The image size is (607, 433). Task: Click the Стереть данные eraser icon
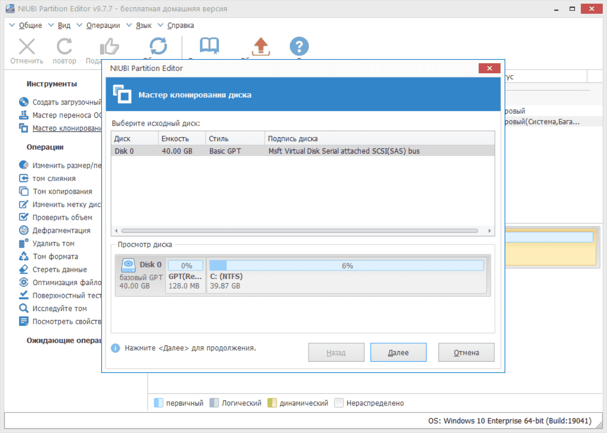[24, 269]
